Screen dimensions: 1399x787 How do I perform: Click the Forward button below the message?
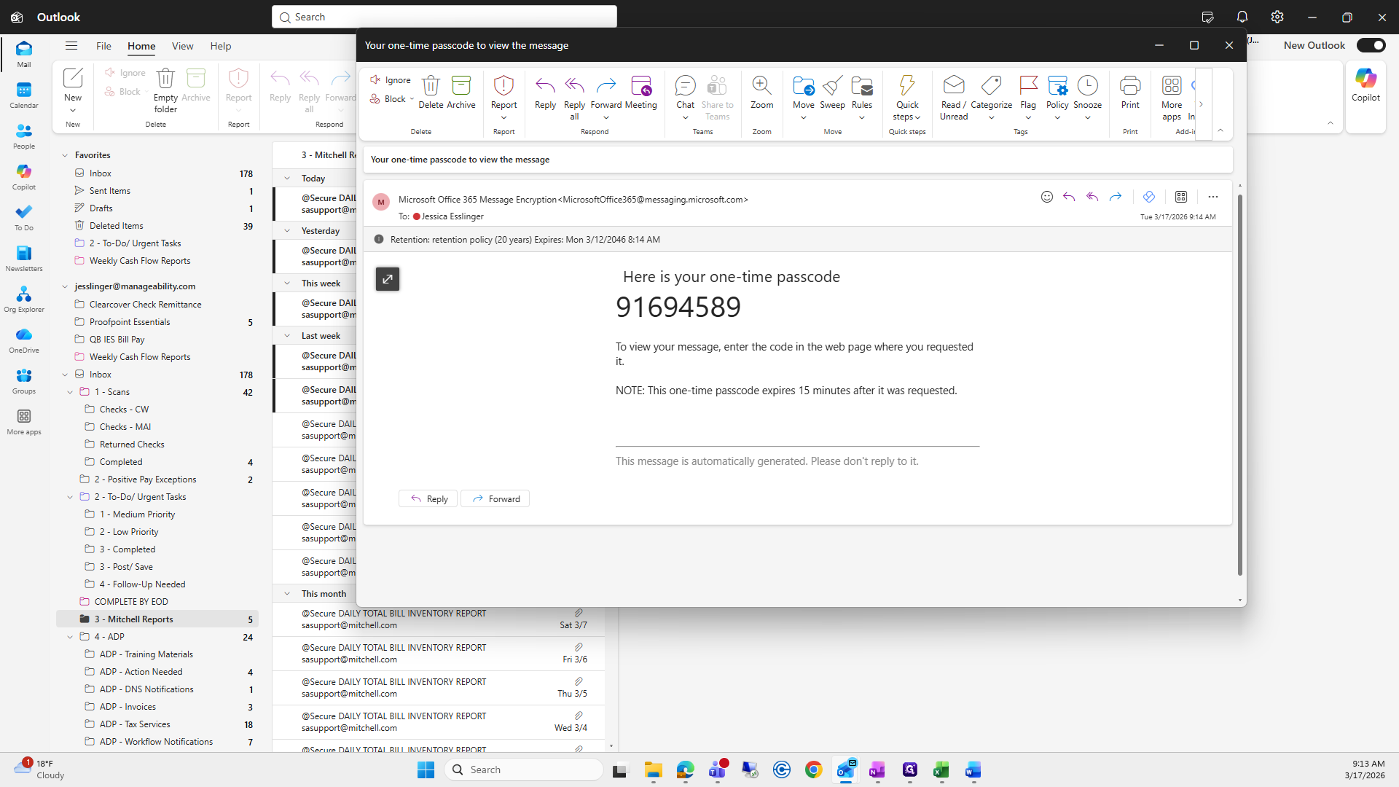(495, 499)
